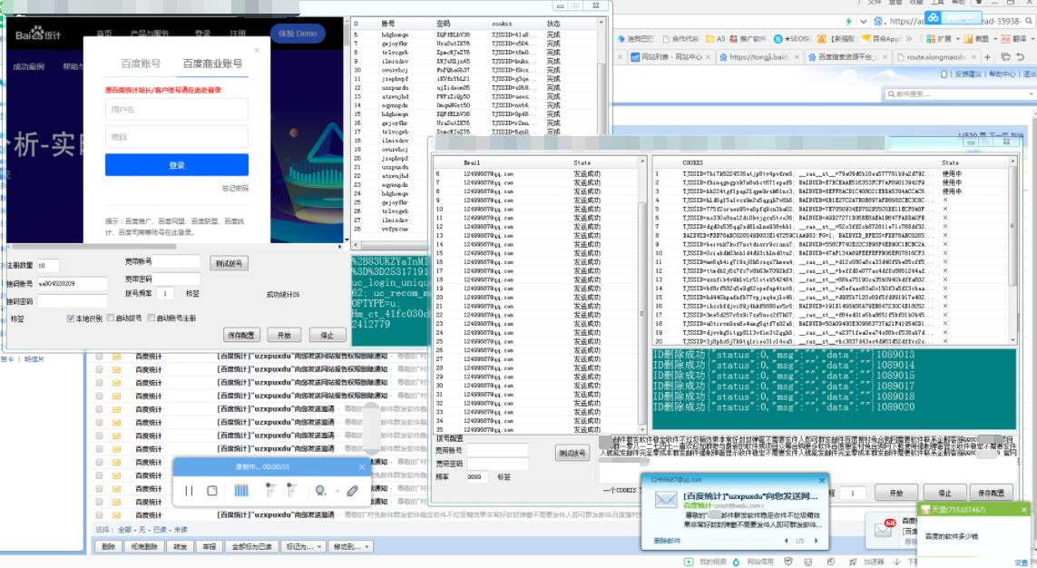Click the 接码账号 input field
Screen dimensions: 1037x568
click(72, 284)
